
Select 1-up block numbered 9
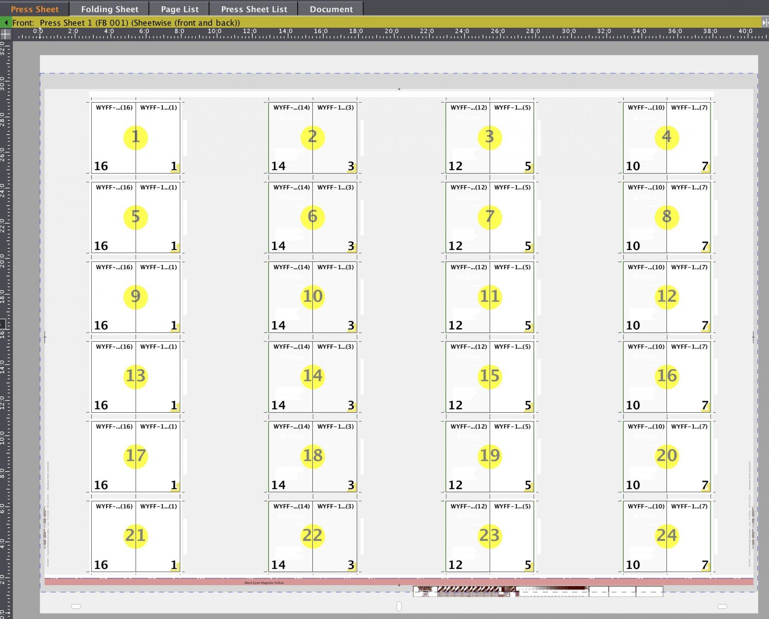(x=135, y=297)
